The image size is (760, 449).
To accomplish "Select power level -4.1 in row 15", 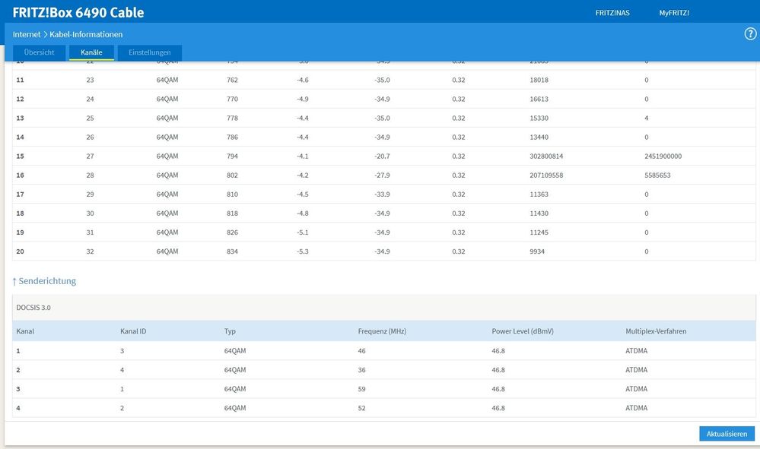I will click(x=303, y=157).
